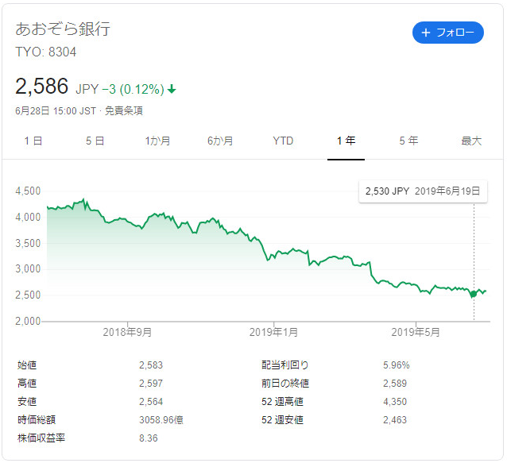Viewport: 507px width, 463px height.
Task: Open the 免責条項 disclaimer link
Action: pyautogui.click(x=124, y=111)
